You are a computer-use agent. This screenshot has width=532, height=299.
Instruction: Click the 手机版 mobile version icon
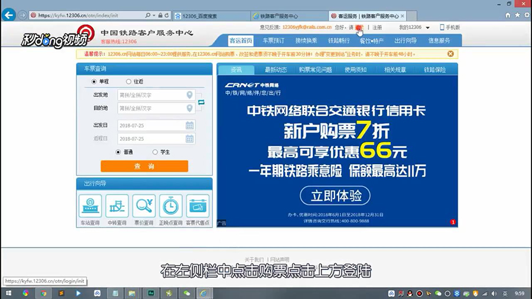pyautogui.click(x=442, y=27)
